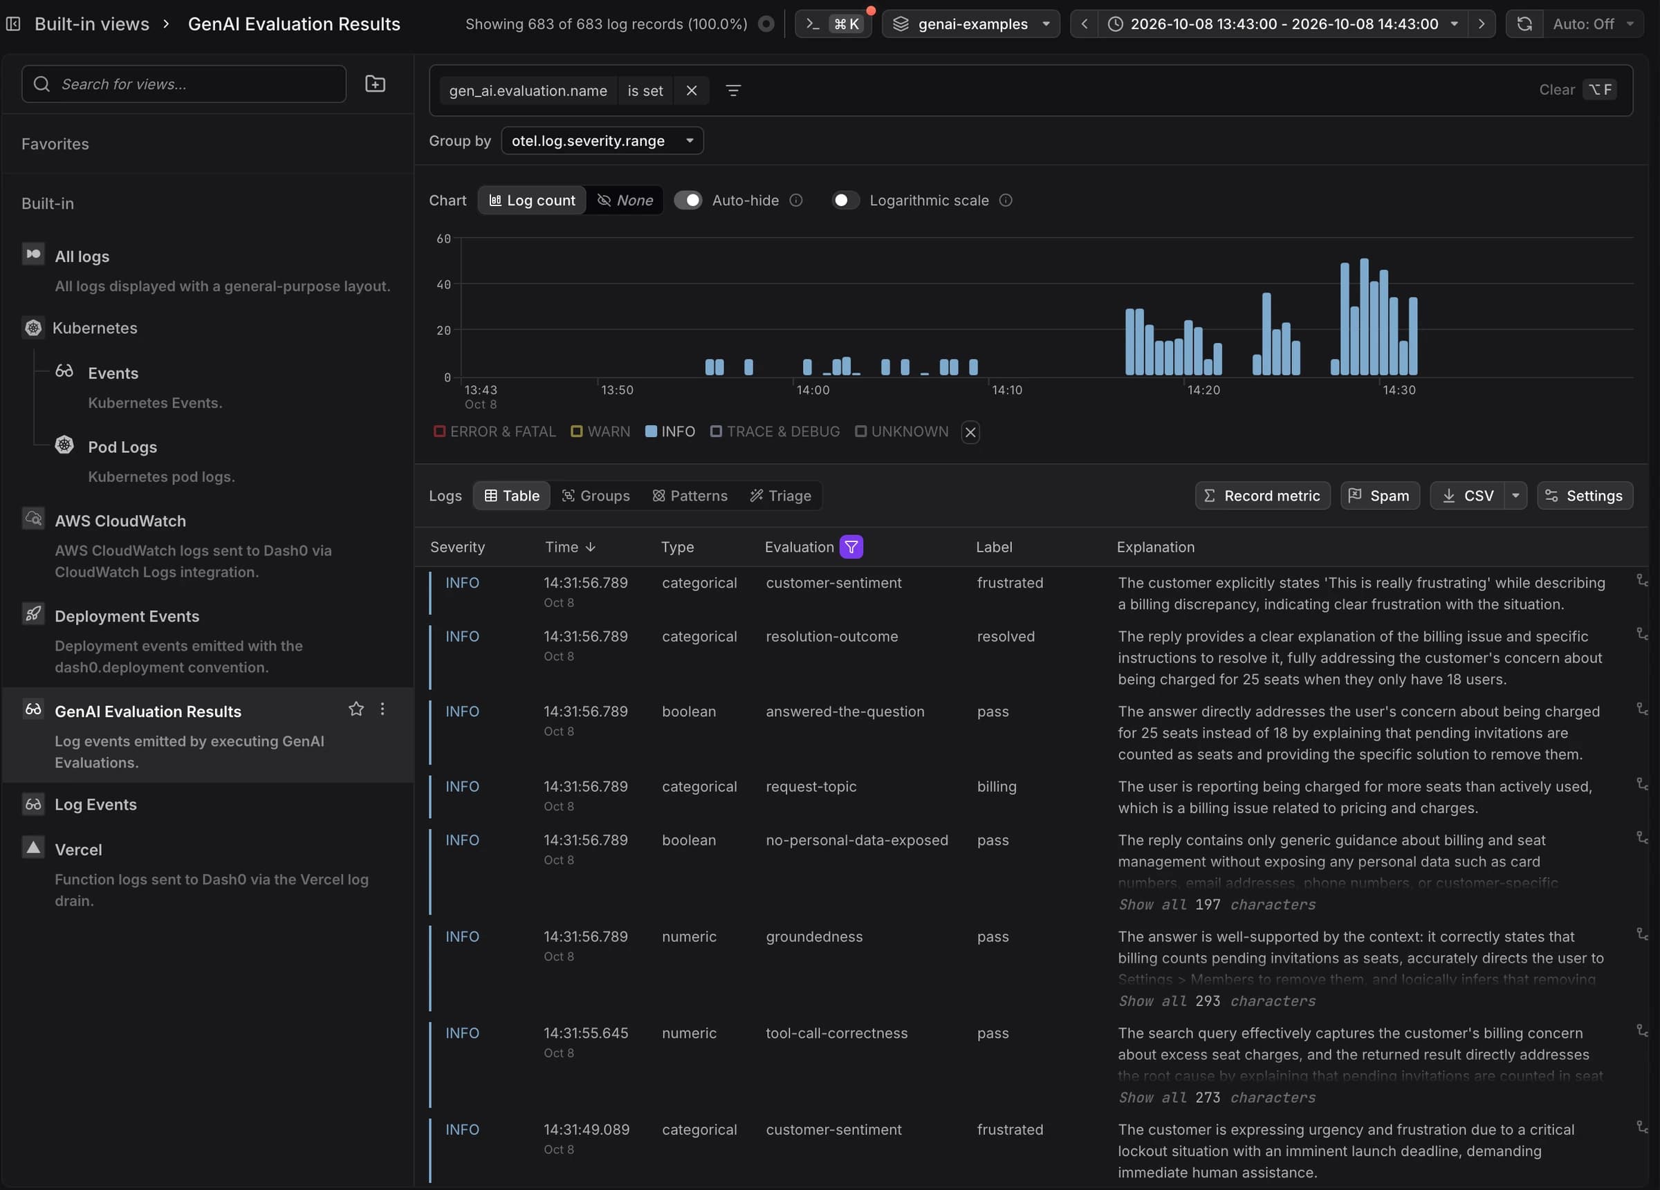1660x1190 pixels.
Task: Enable Logarithmic scale toggle
Action: click(x=845, y=200)
